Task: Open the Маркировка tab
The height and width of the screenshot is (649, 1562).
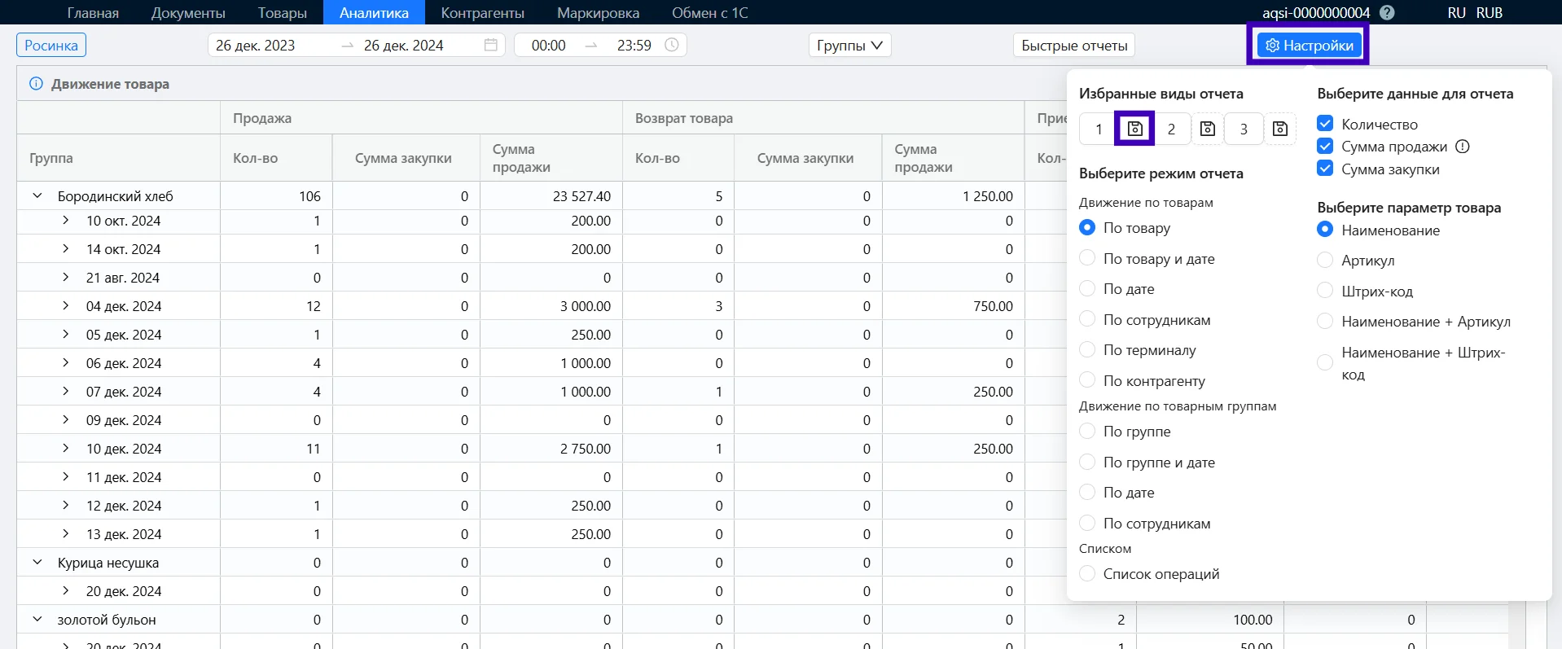Action: 599,12
